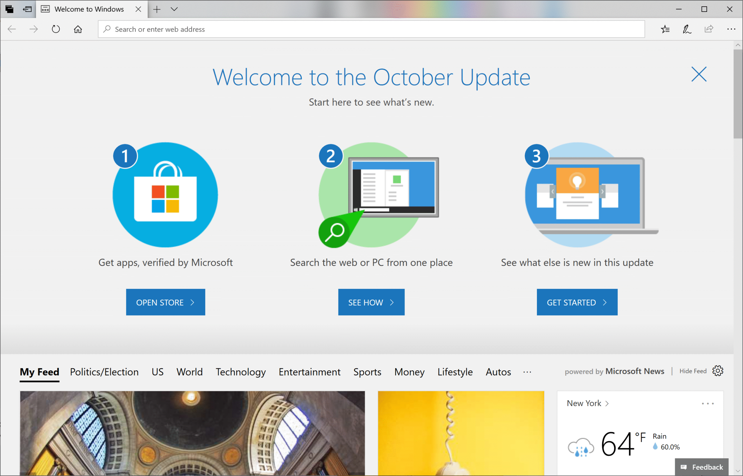Go forward with the forward arrow
The height and width of the screenshot is (476, 743).
pos(33,29)
